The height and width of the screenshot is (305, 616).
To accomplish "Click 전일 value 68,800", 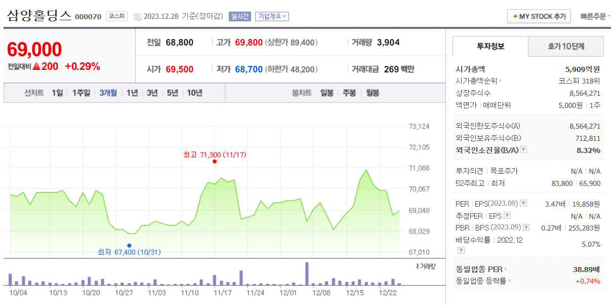I will tap(180, 43).
